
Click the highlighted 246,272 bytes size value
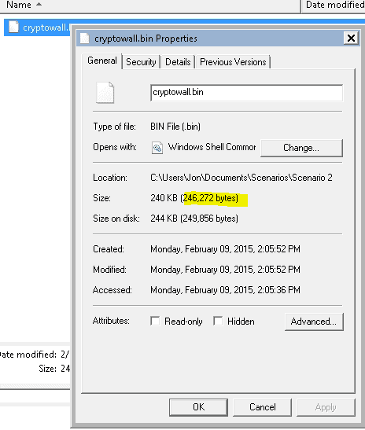[211, 198]
